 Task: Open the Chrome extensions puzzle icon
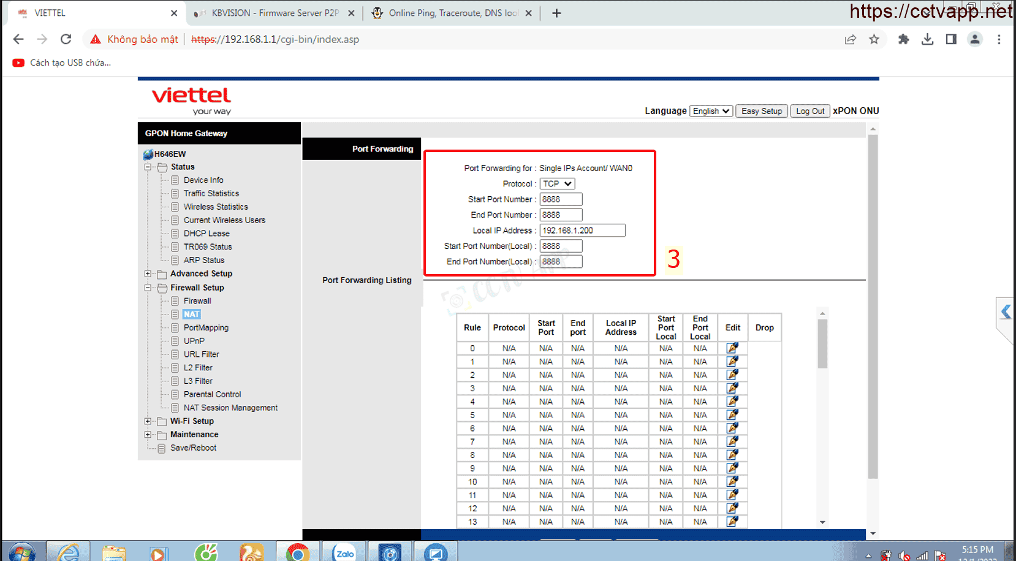click(x=903, y=39)
